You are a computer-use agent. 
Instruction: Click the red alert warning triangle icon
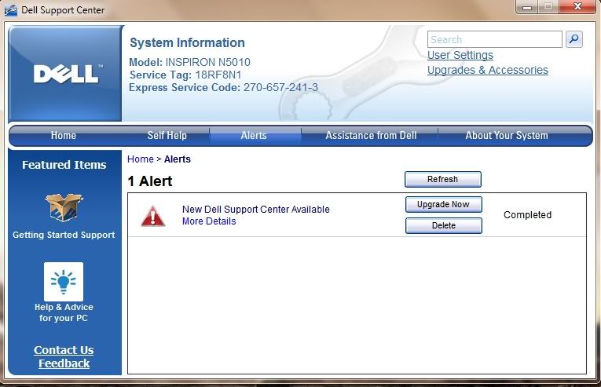pyautogui.click(x=153, y=216)
